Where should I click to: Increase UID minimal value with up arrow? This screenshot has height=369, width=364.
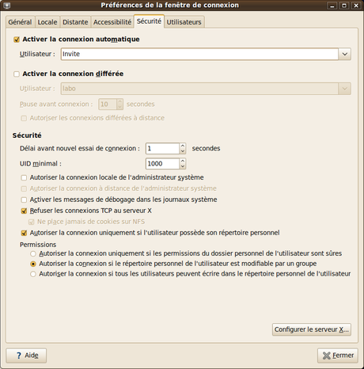click(183, 161)
